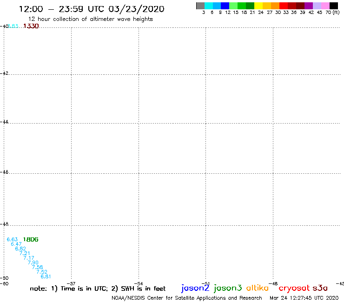Click the black swatch ending the color scale
The width and height of the screenshot is (344, 302).
click(334, 6)
